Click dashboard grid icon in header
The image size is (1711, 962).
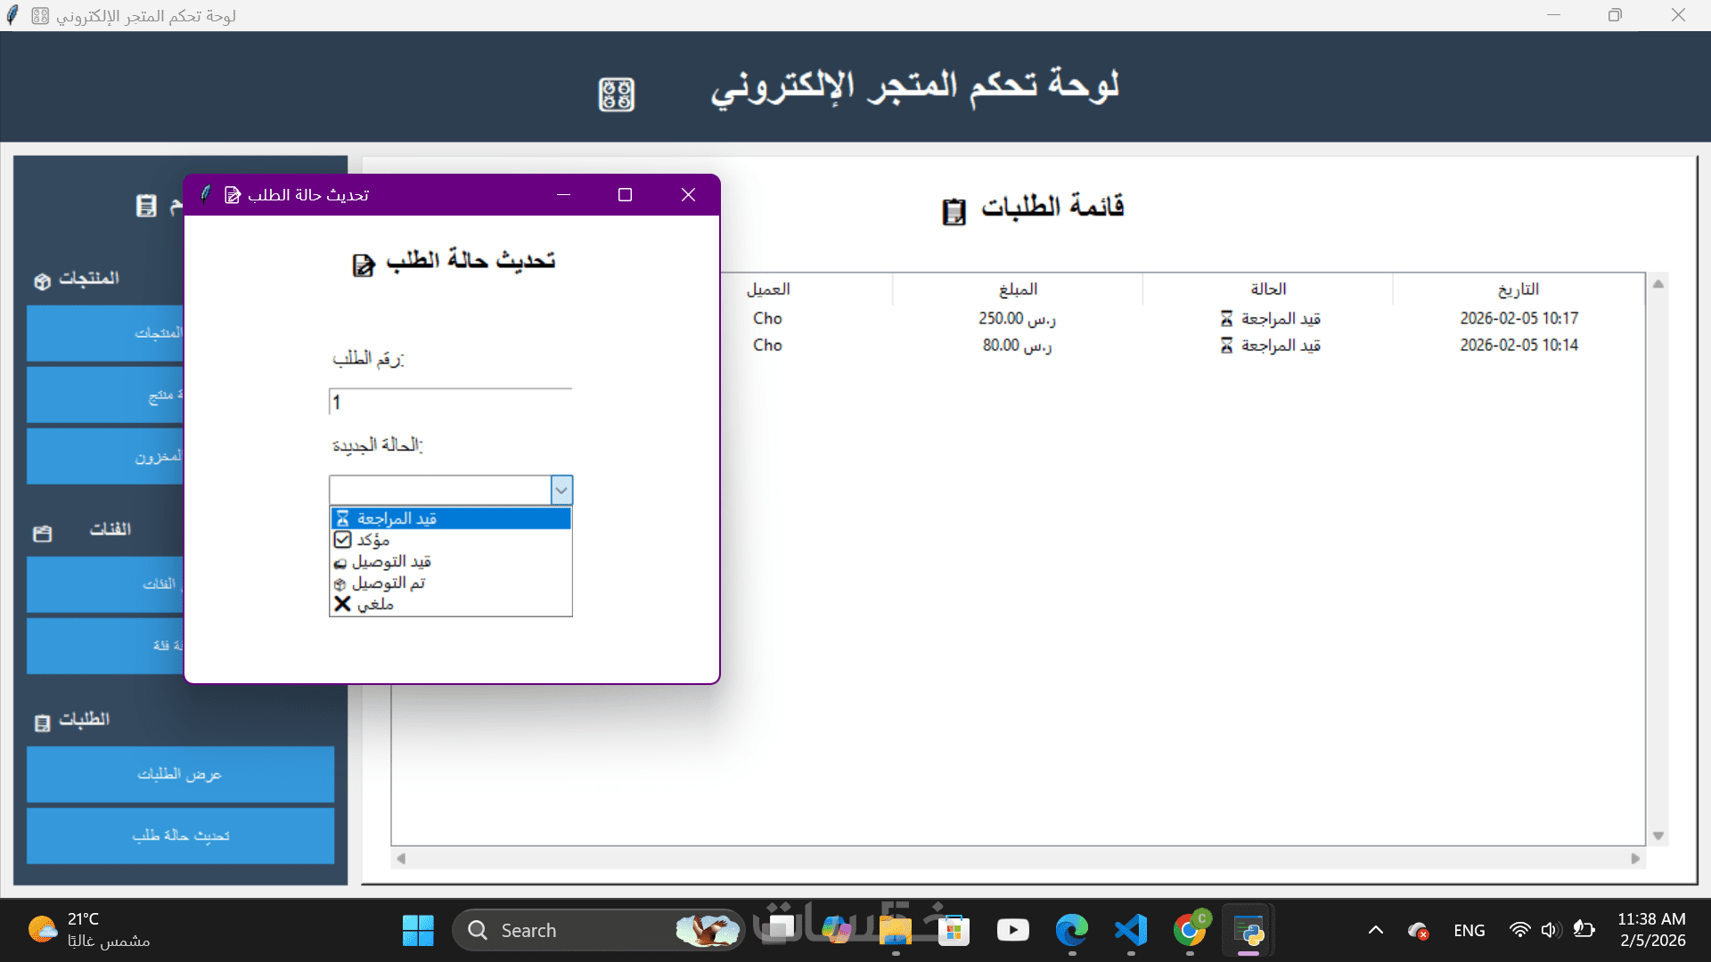[x=616, y=94]
